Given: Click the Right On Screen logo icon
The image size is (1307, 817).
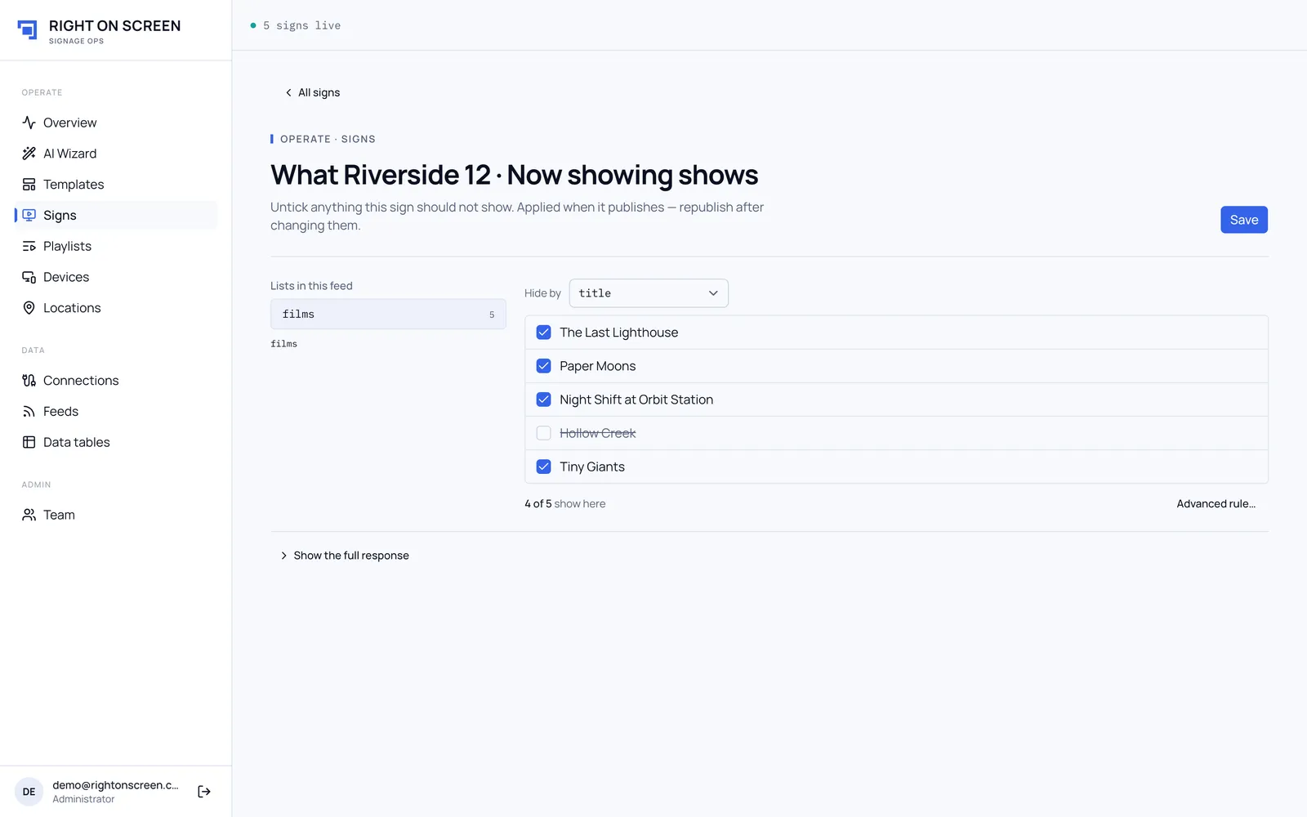Looking at the screenshot, I should (28, 30).
